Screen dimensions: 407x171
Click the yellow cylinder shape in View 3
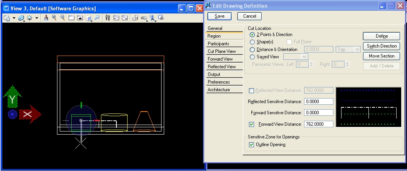(114, 123)
